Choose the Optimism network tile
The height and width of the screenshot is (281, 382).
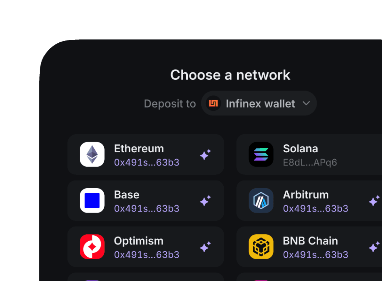145,247
